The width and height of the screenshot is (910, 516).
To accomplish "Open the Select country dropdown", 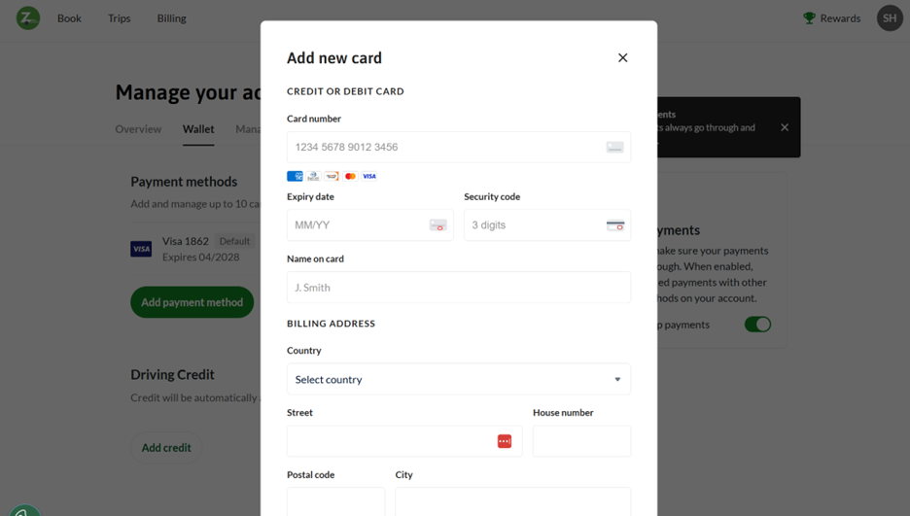I will (x=459, y=379).
